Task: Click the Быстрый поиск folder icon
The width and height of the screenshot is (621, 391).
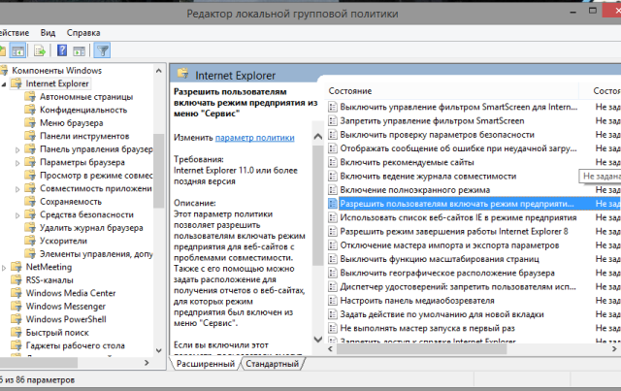Action: click(16, 332)
